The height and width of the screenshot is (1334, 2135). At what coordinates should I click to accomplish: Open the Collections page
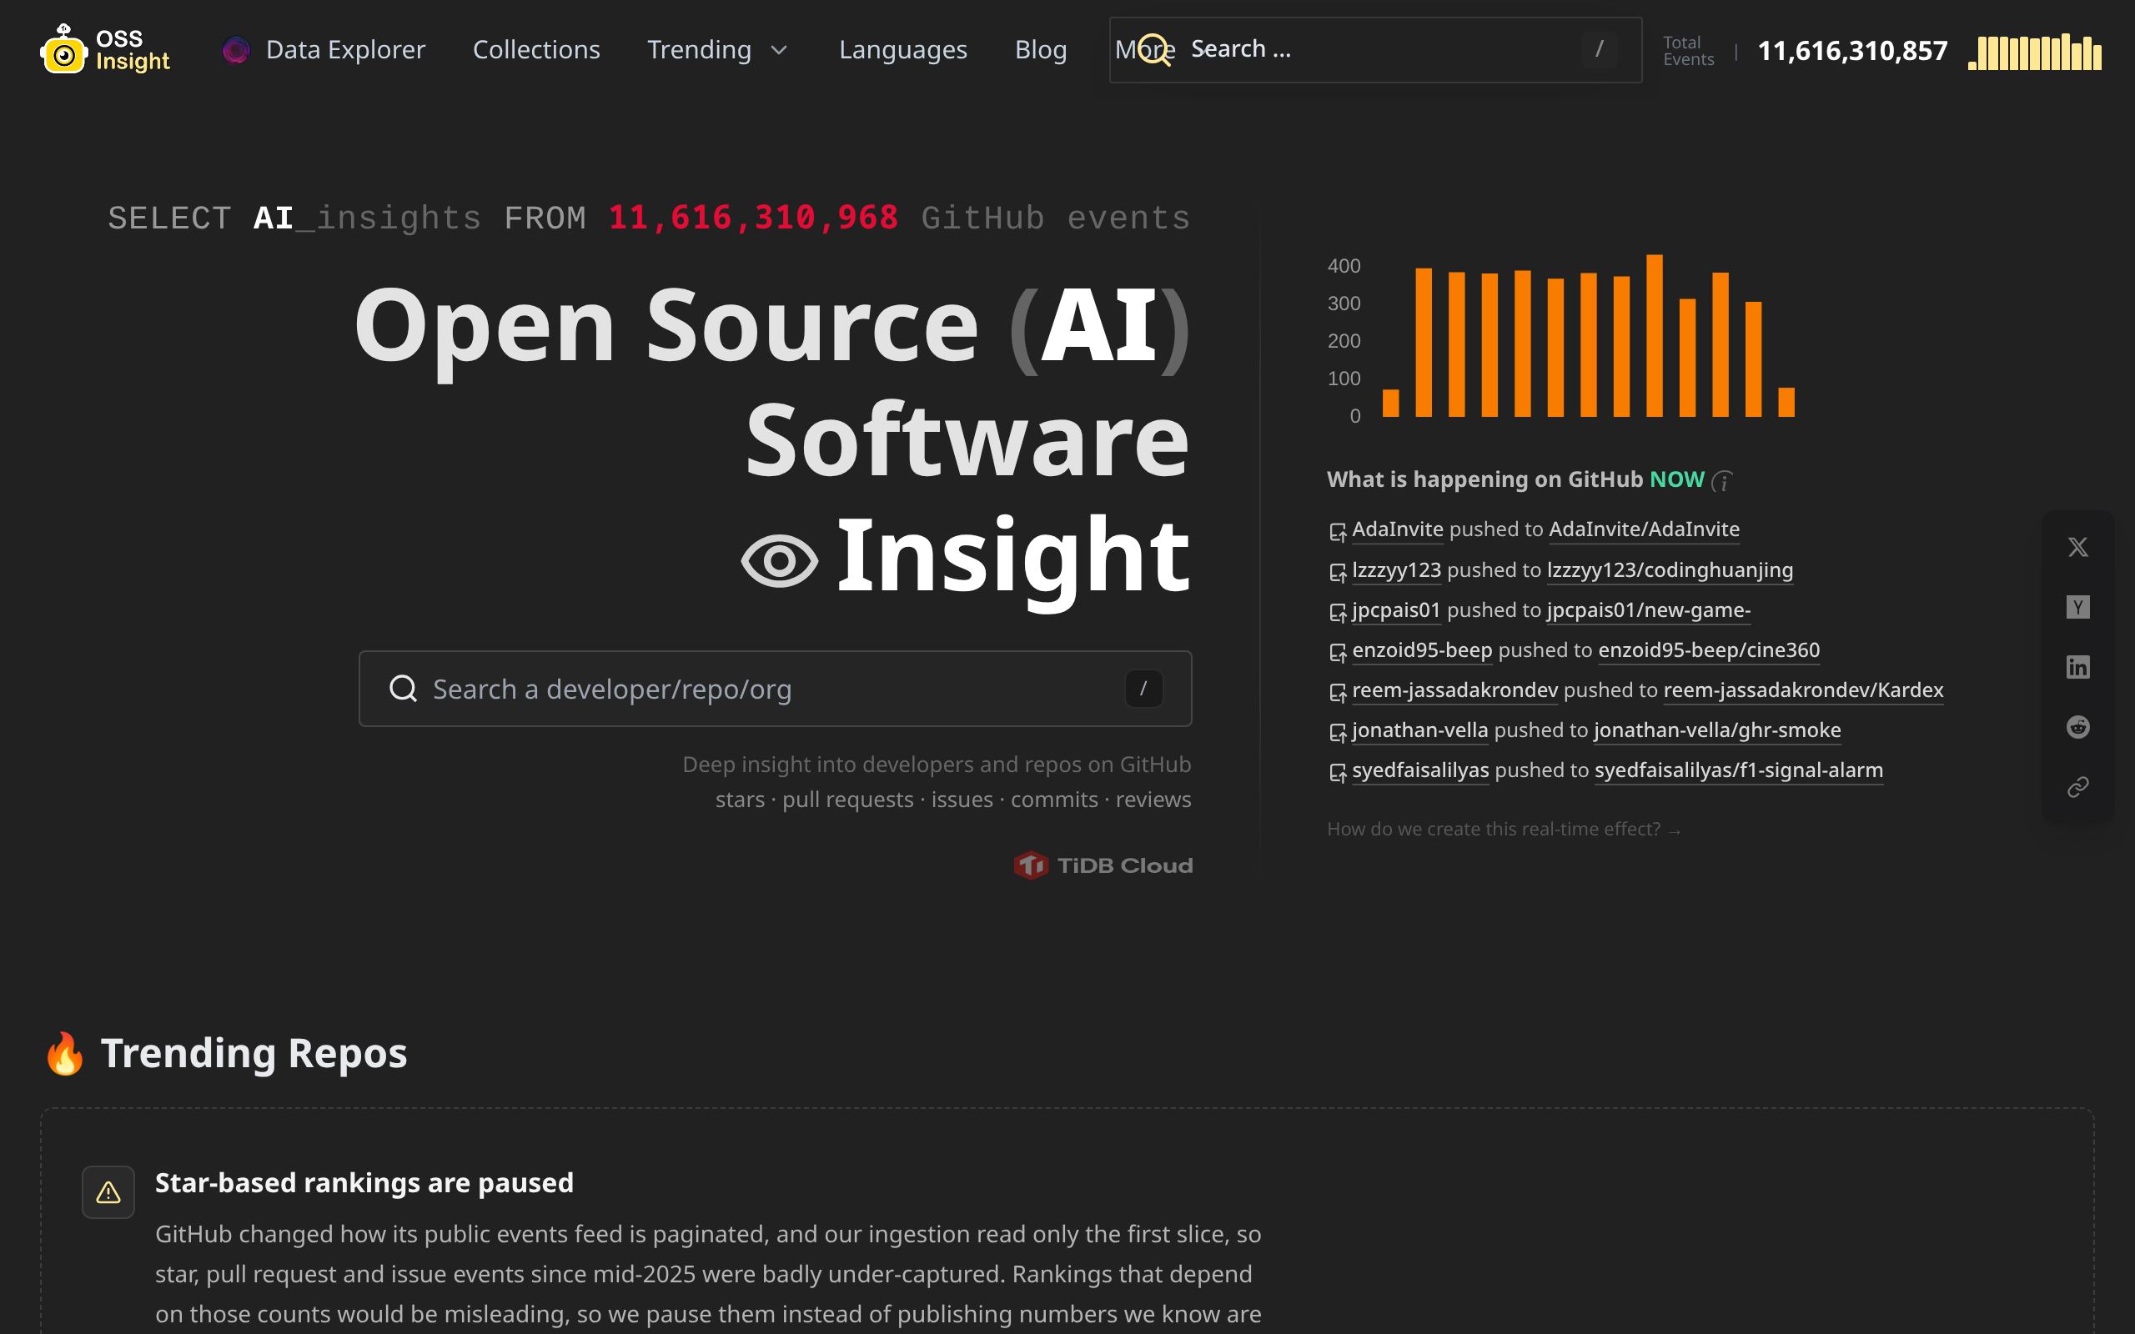pos(536,49)
